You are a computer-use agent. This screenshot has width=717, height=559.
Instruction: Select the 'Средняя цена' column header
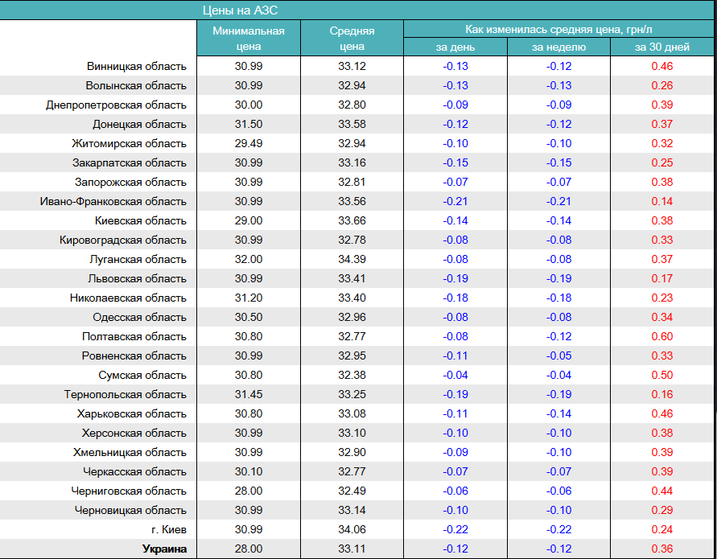point(352,39)
